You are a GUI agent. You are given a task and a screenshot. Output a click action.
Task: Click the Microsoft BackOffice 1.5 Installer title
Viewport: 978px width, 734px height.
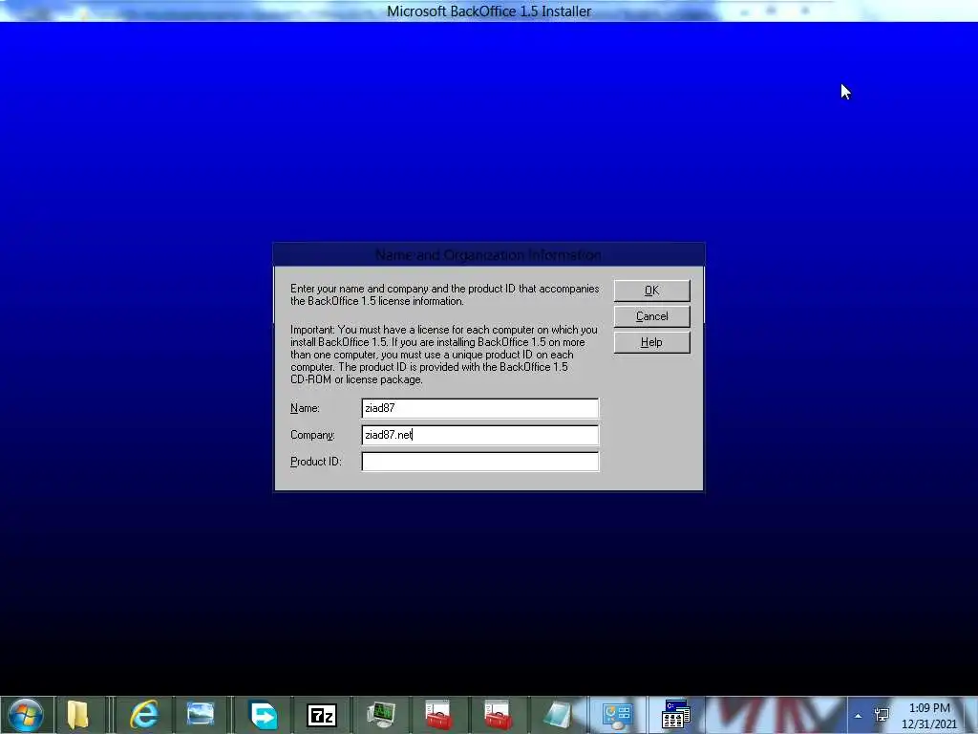pyautogui.click(x=489, y=11)
